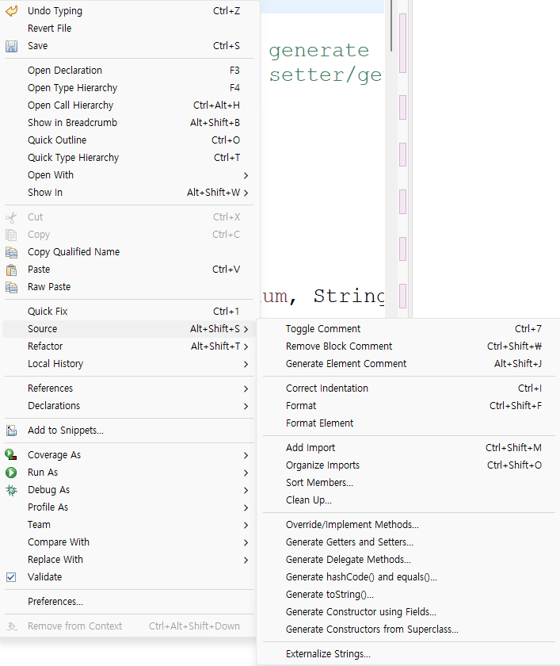This screenshot has width=560, height=666.
Task: Choose Show in Breadcrumb
Action: [129, 122]
